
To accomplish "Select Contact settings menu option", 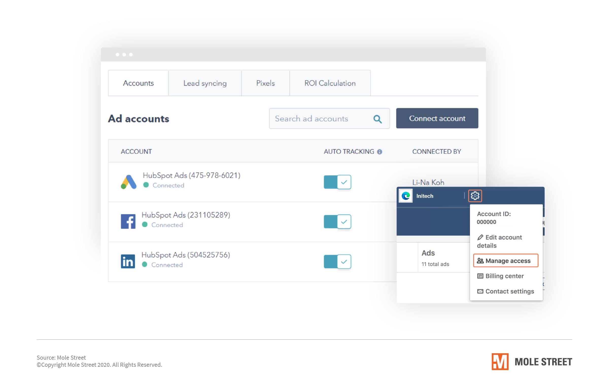I will click(509, 291).
